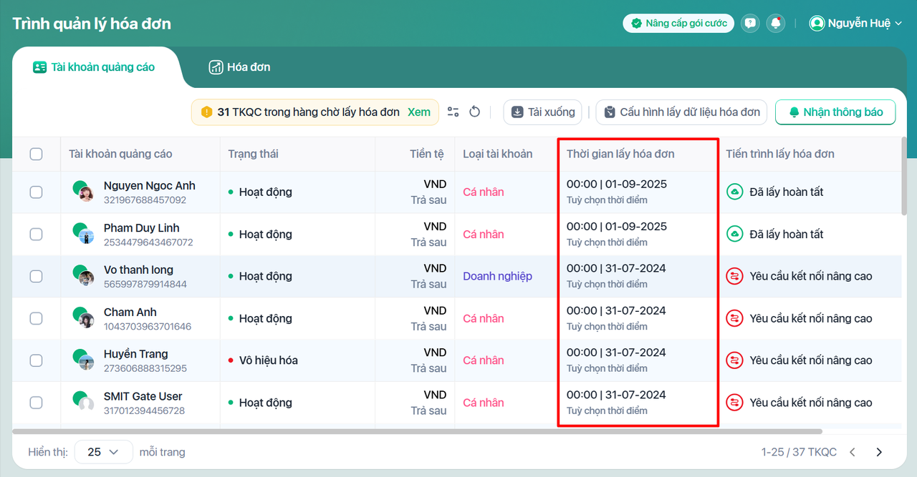Switch to the Hóa đơn tab
The image size is (917, 477).
coord(239,67)
